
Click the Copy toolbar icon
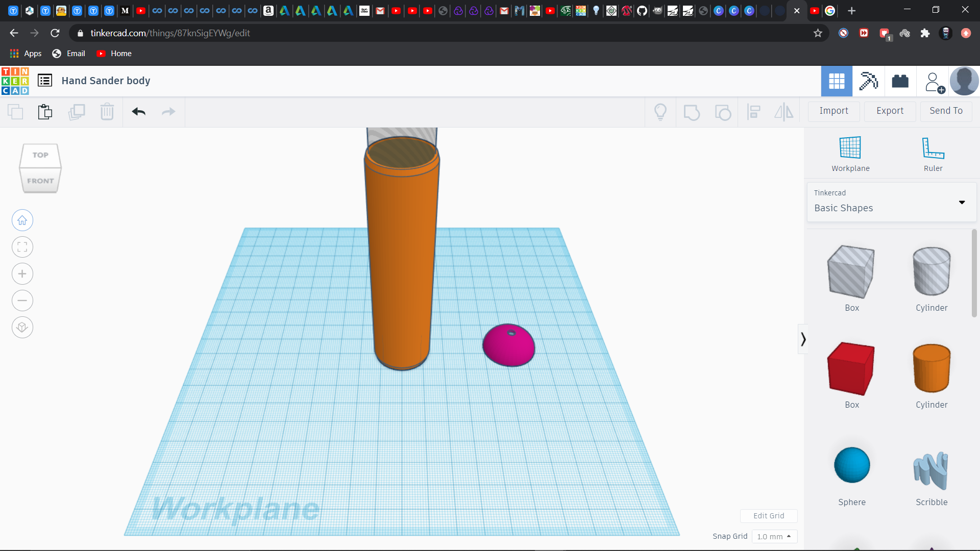(15, 111)
